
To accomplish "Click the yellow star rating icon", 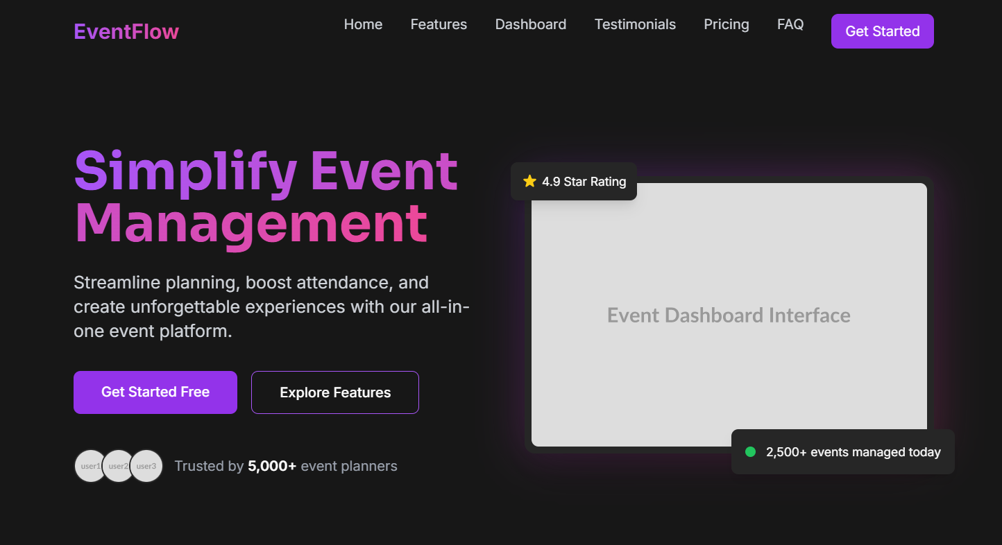I will click(530, 181).
